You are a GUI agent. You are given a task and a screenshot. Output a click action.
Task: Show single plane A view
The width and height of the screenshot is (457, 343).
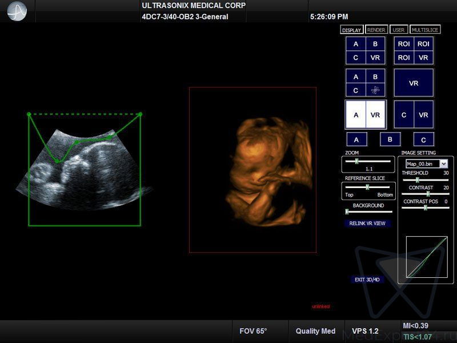click(x=356, y=139)
